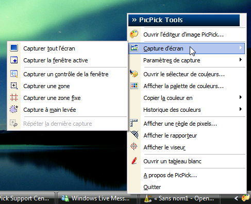The height and width of the screenshot is (204, 251).
Task: Select Capturer tout l'écran
Action: pos(68,48)
